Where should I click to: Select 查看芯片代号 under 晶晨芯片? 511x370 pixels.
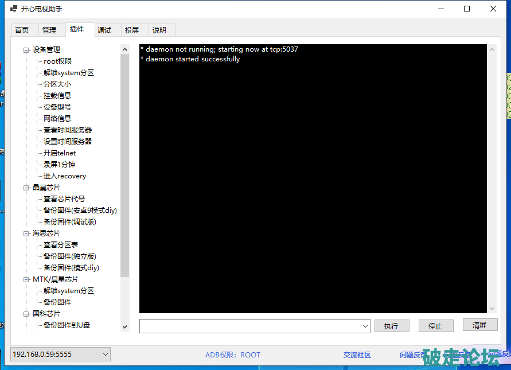coord(64,199)
